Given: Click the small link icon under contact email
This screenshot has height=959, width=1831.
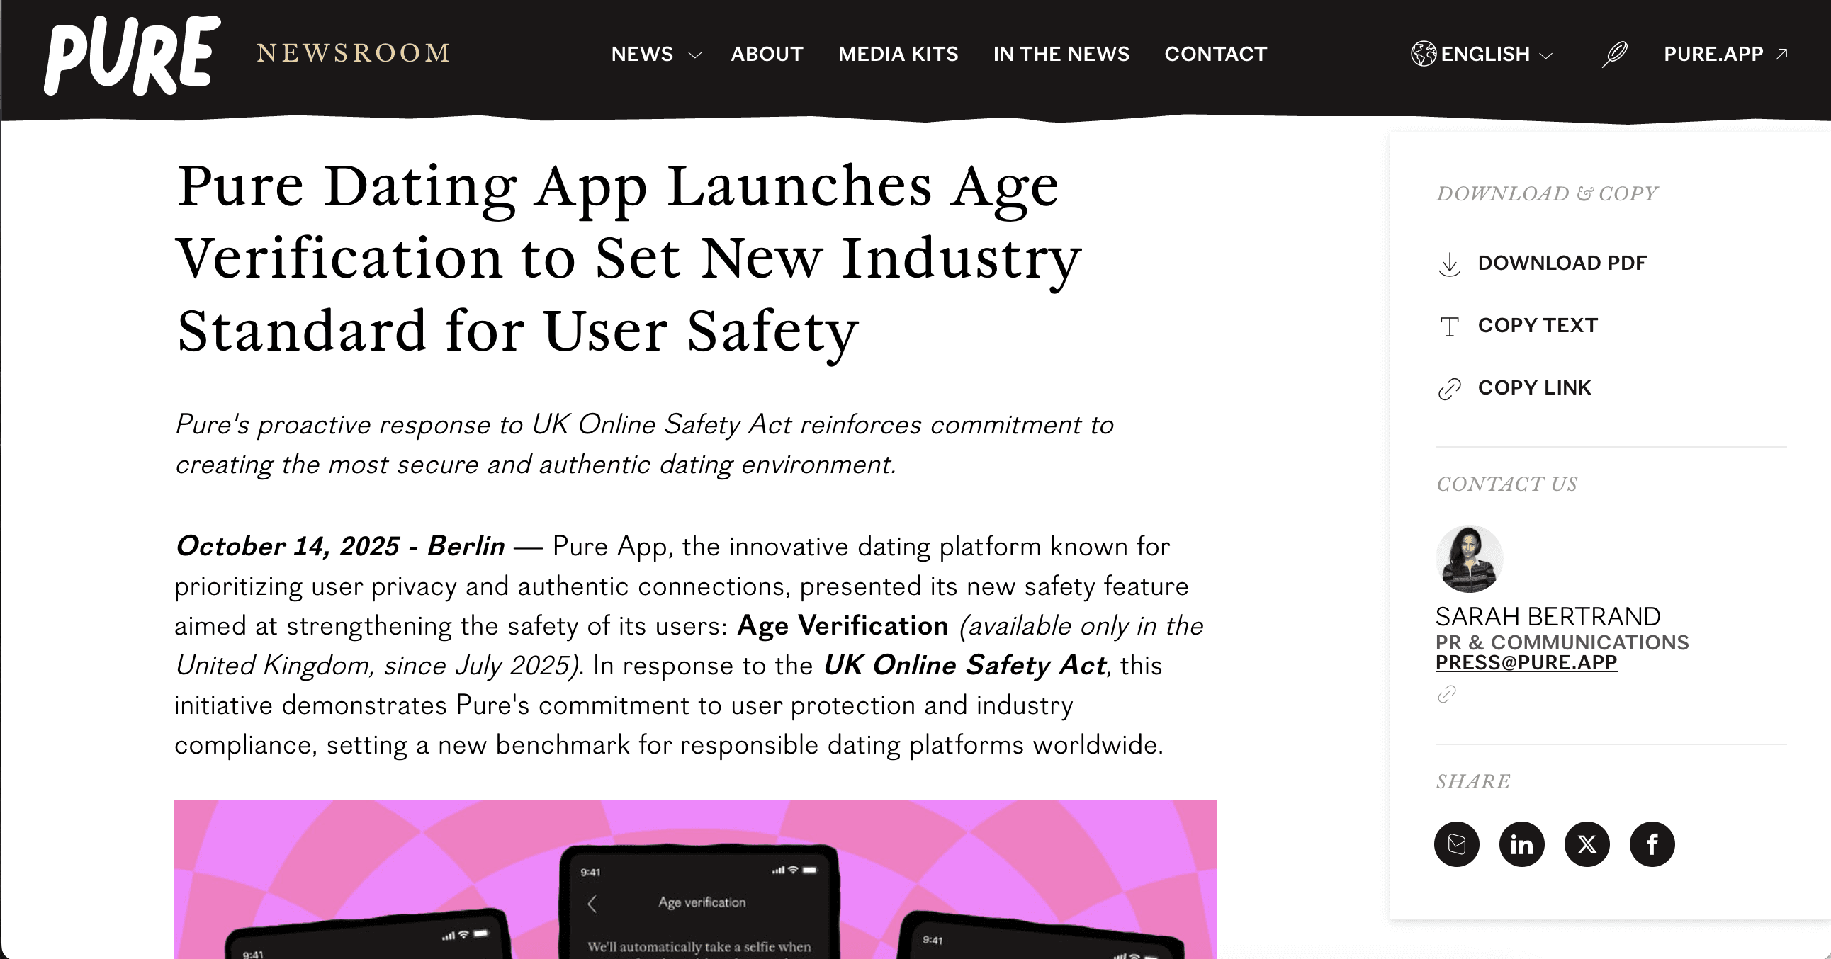Looking at the screenshot, I should coord(1446,693).
